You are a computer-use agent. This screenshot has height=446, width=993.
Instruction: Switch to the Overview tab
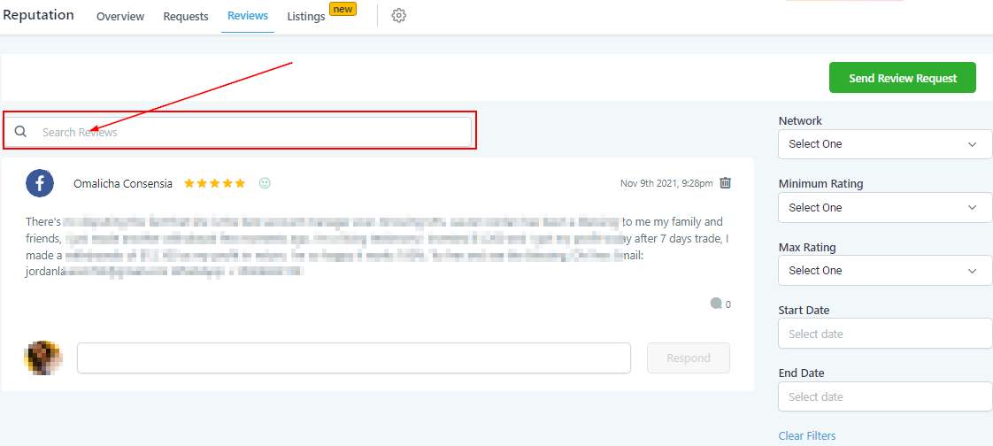pos(120,17)
